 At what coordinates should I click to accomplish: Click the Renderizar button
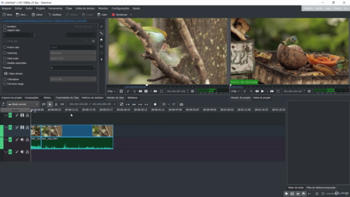coord(120,15)
